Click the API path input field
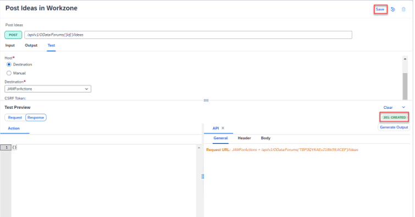 (x=188, y=35)
